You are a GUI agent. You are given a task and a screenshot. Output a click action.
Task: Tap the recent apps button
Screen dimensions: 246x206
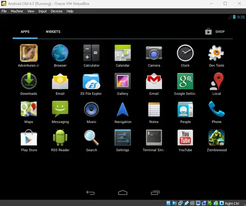155,192
